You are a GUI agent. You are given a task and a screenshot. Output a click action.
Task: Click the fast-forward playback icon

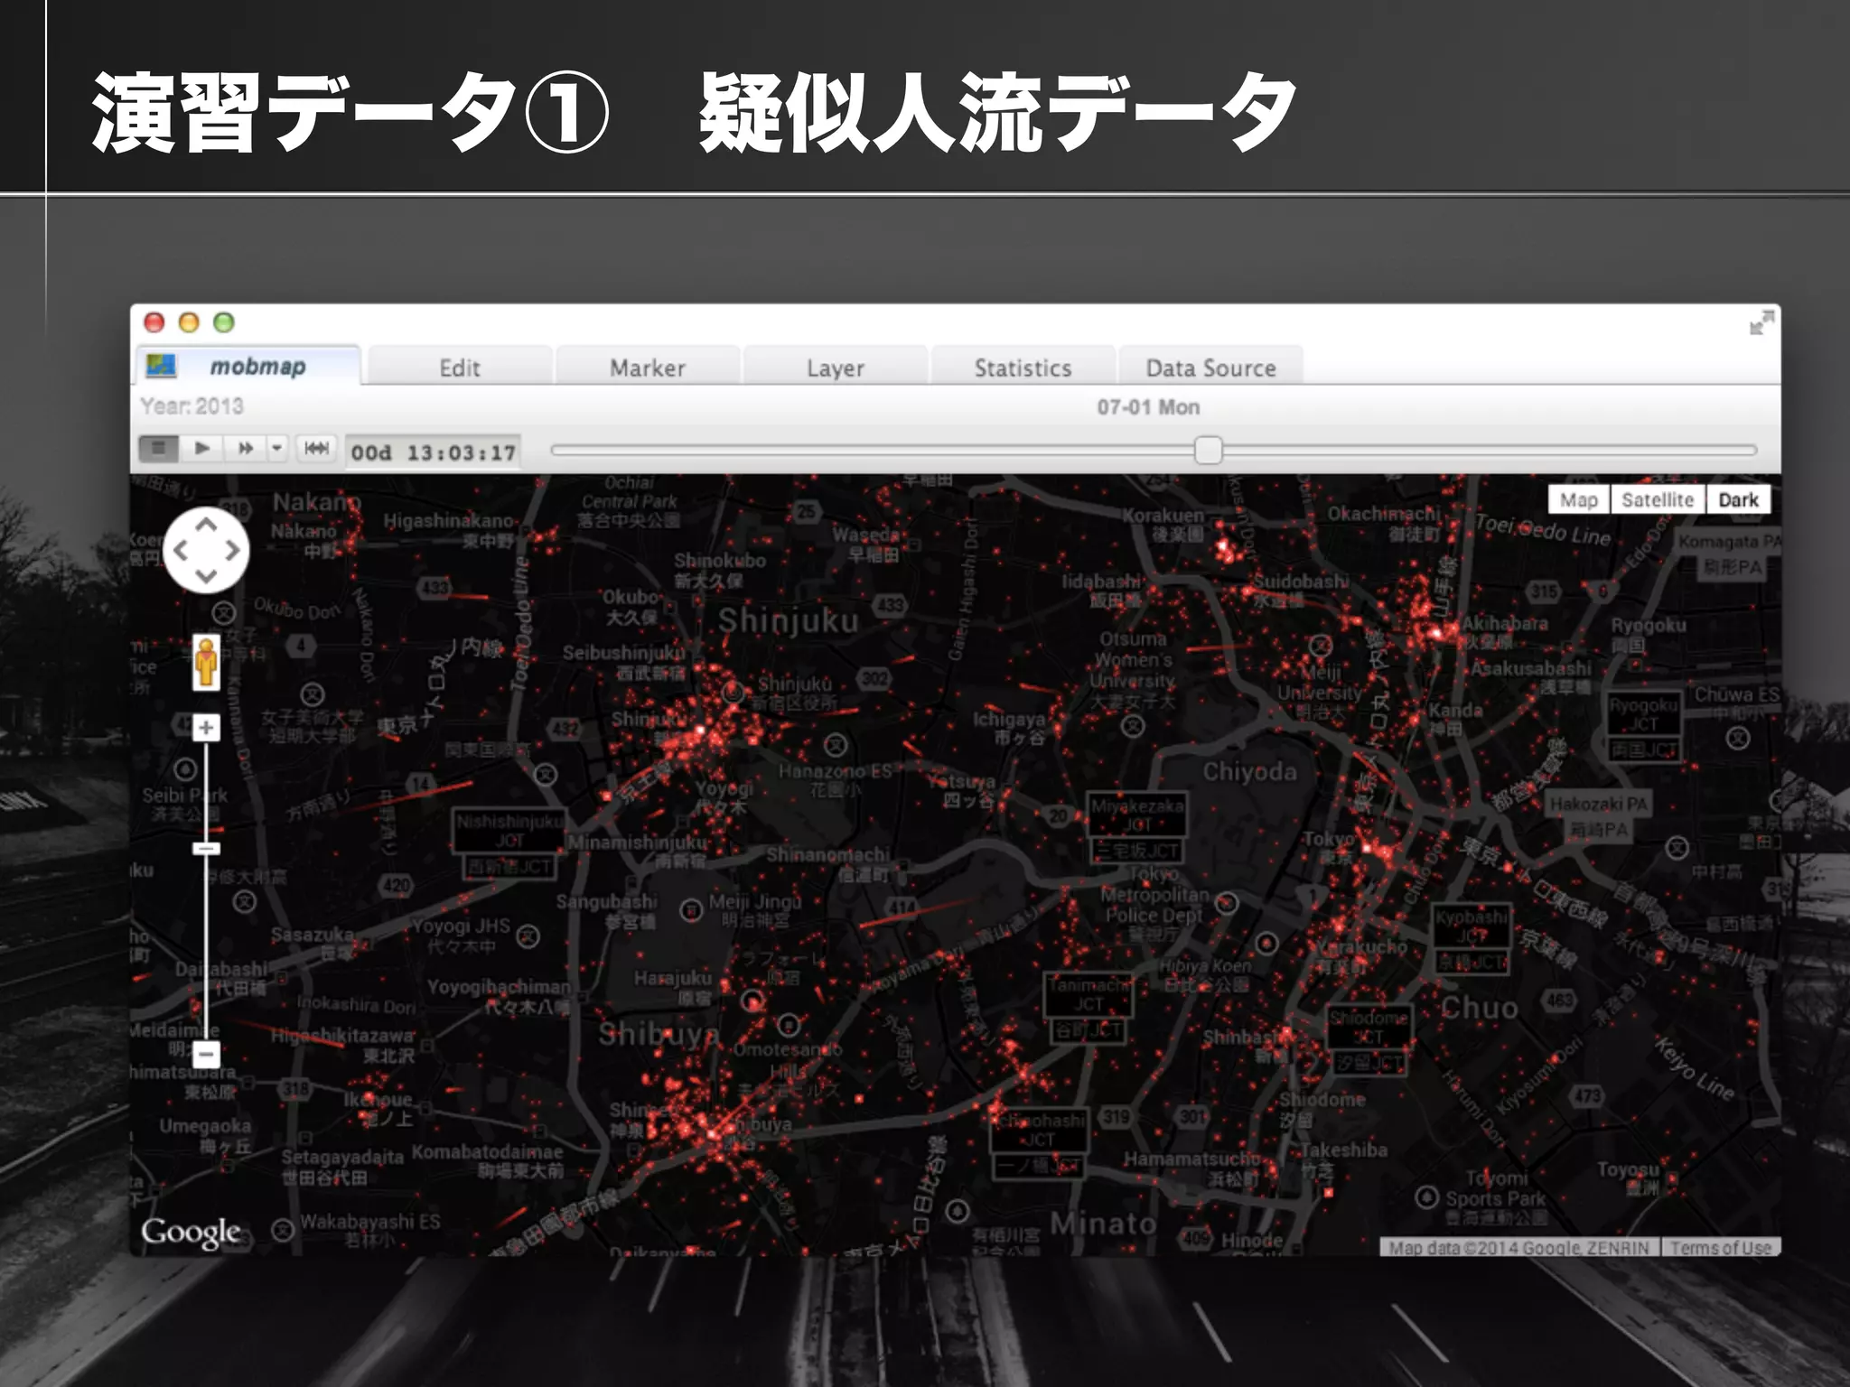pos(245,449)
